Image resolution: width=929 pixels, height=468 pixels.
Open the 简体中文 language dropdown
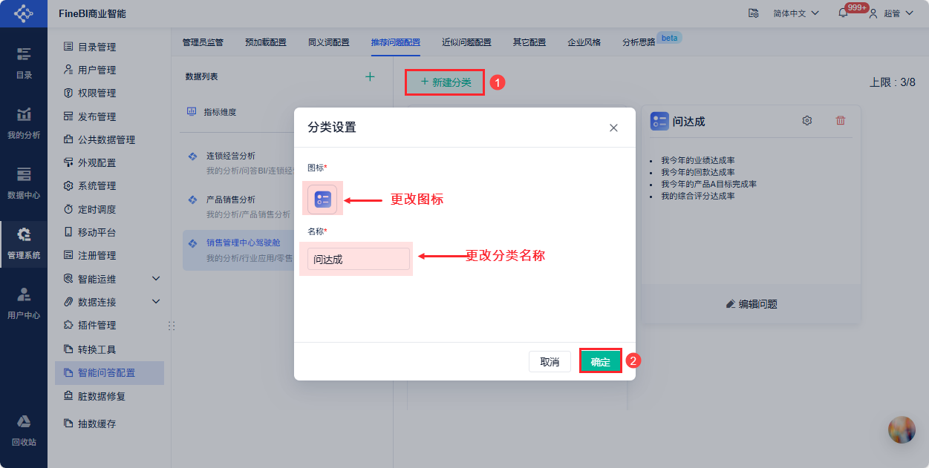795,13
